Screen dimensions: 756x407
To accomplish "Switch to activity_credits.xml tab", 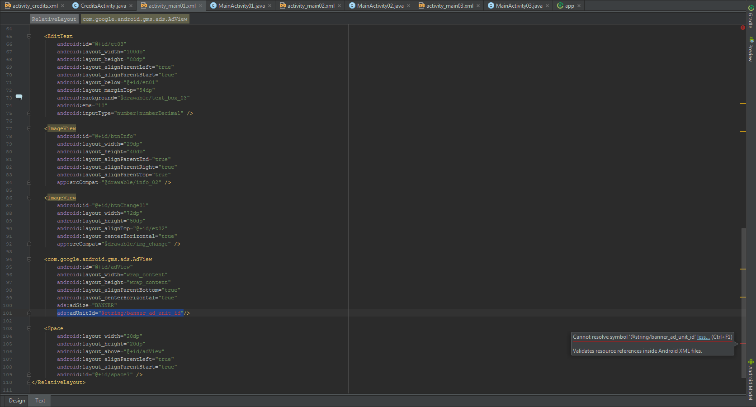I will coord(35,6).
